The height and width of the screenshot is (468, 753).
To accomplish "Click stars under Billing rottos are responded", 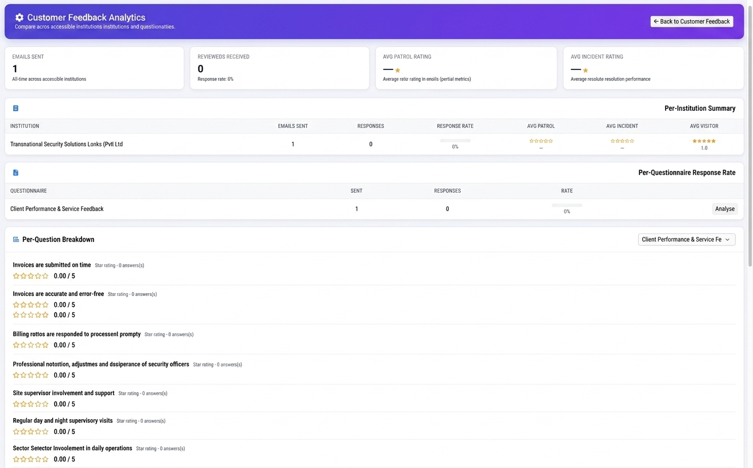I will click(x=31, y=345).
